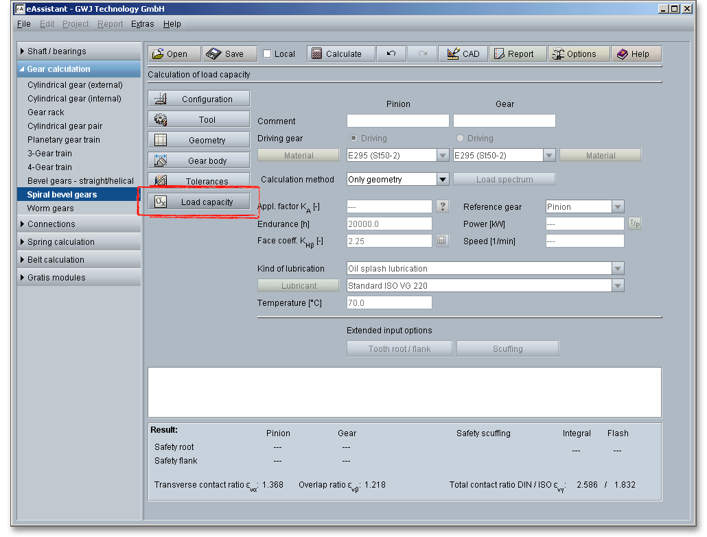Expand the Shaft / bearings section
The height and width of the screenshot is (537, 707).
click(x=78, y=51)
